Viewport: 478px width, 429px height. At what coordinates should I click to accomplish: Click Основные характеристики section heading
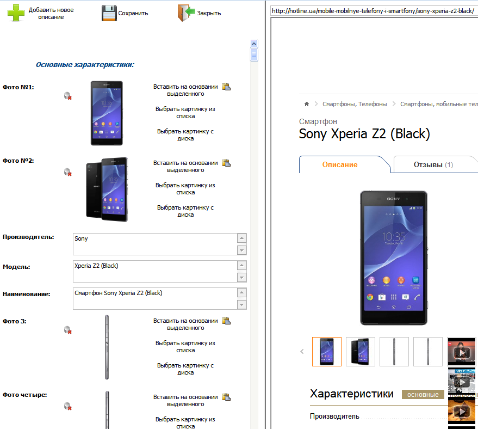pyautogui.click(x=85, y=65)
